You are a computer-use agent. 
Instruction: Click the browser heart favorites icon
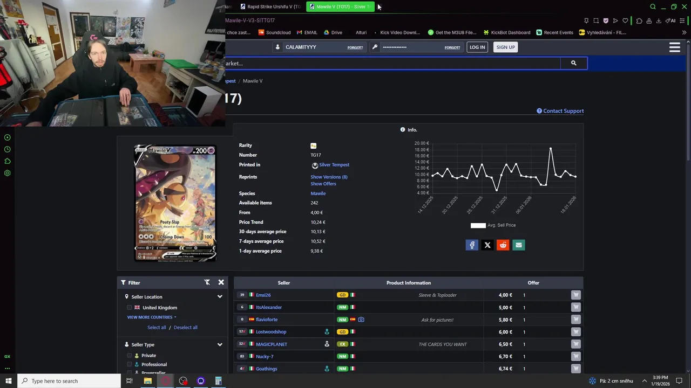pyautogui.click(x=625, y=20)
